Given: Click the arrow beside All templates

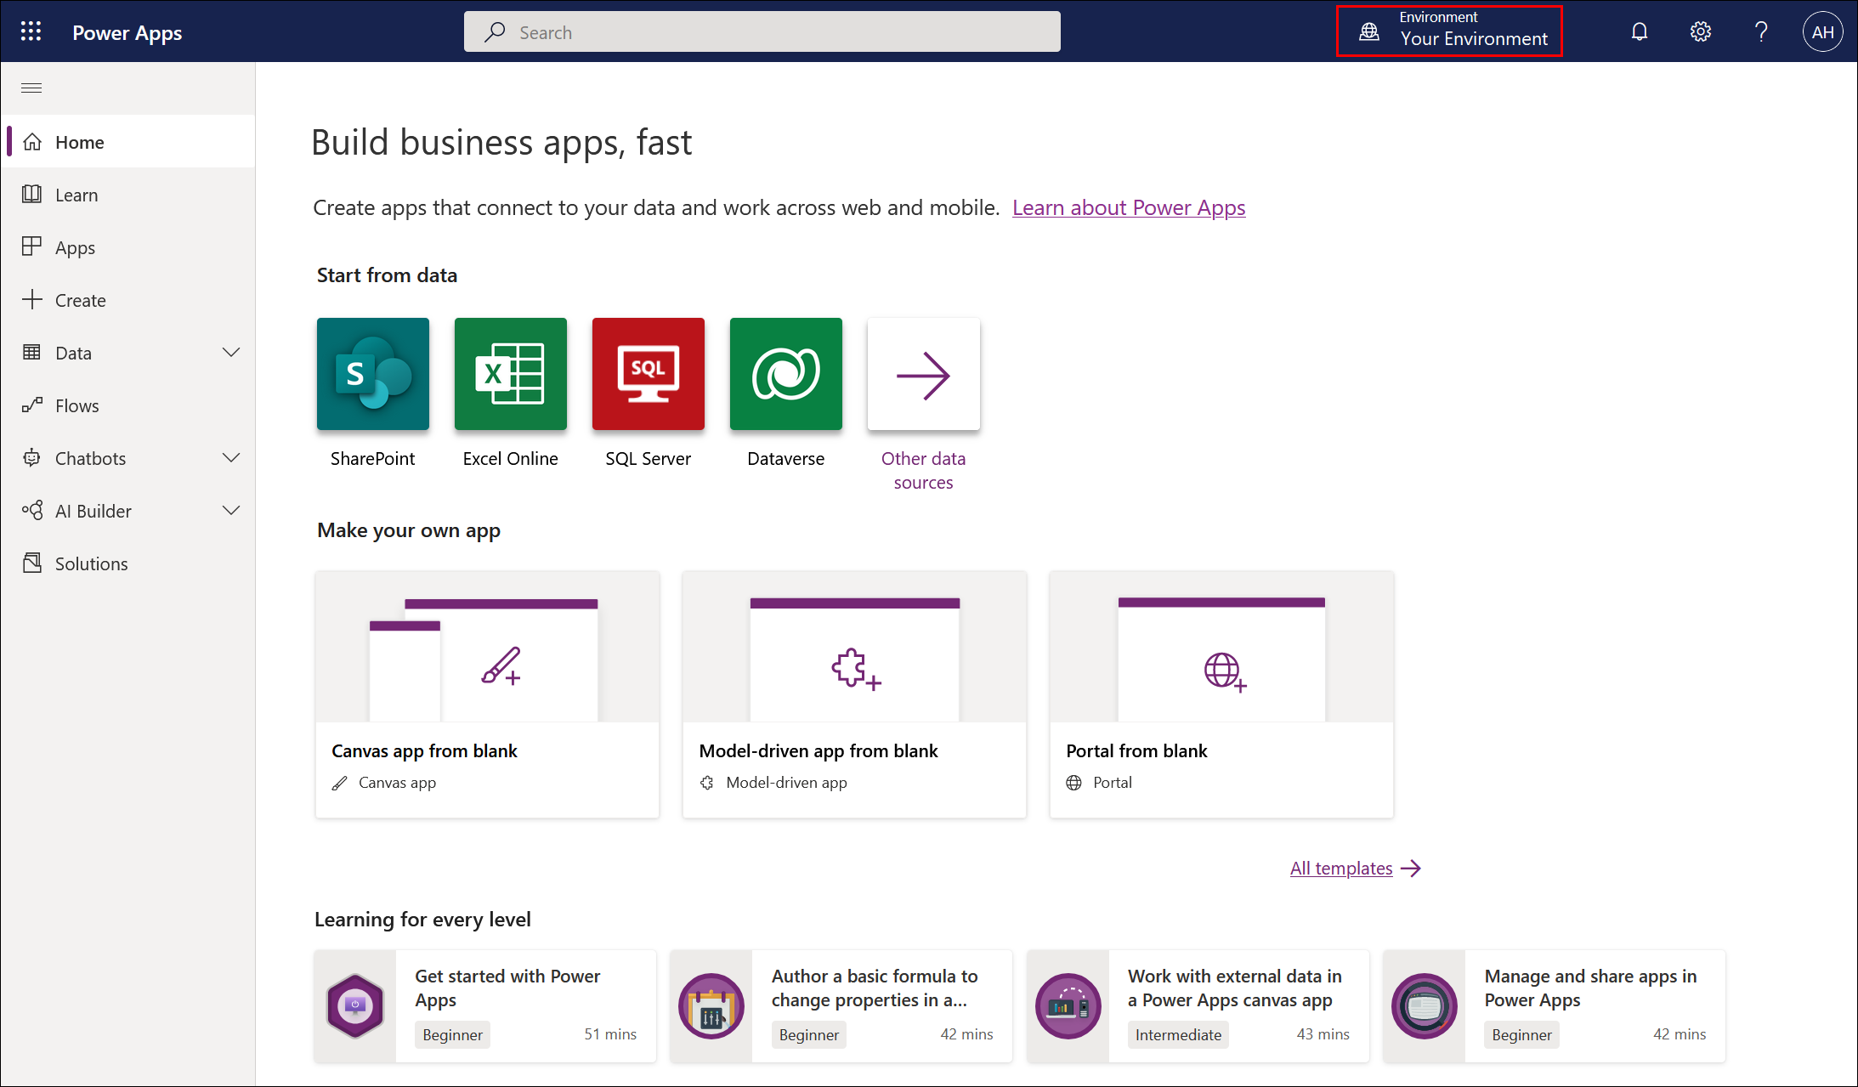Looking at the screenshot, I should (1411, 868).
